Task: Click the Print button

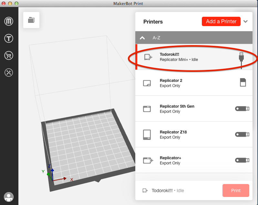Action: coord(236,190)
